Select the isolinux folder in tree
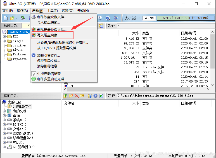Viewport: 216px width, 158px height. (x=20, y=45)
